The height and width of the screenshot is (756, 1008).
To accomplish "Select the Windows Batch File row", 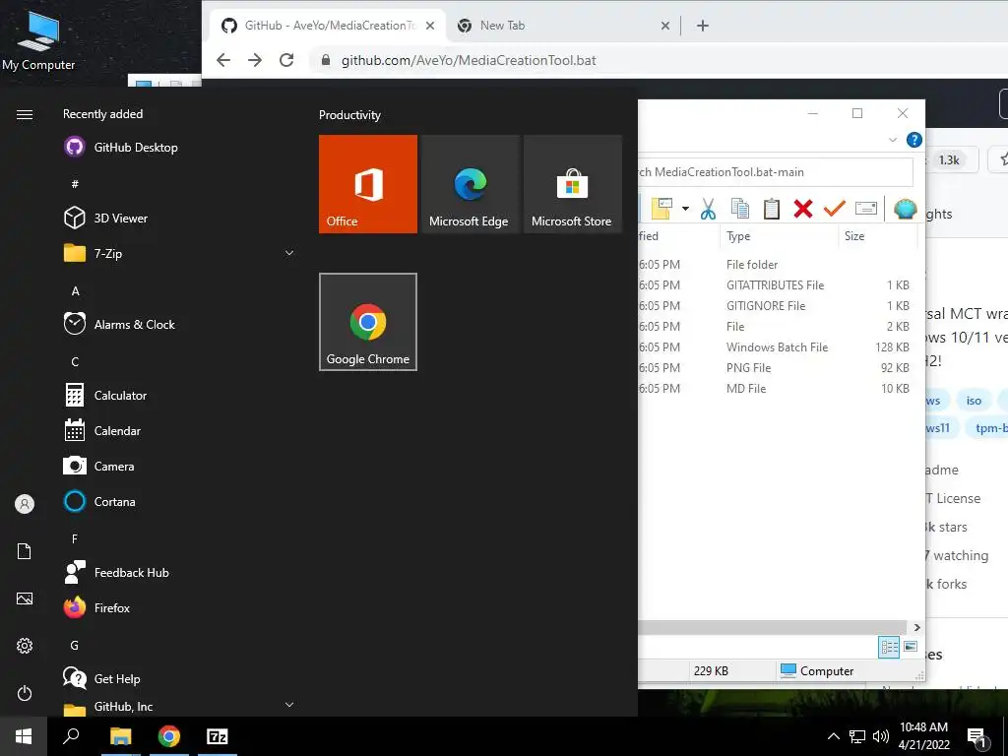I will (x=777, y=347).
